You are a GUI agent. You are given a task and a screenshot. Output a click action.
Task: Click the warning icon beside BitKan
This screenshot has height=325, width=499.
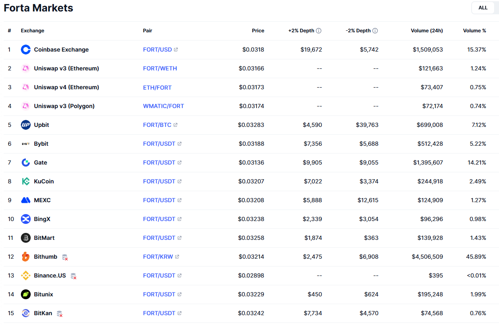[60, 314]
